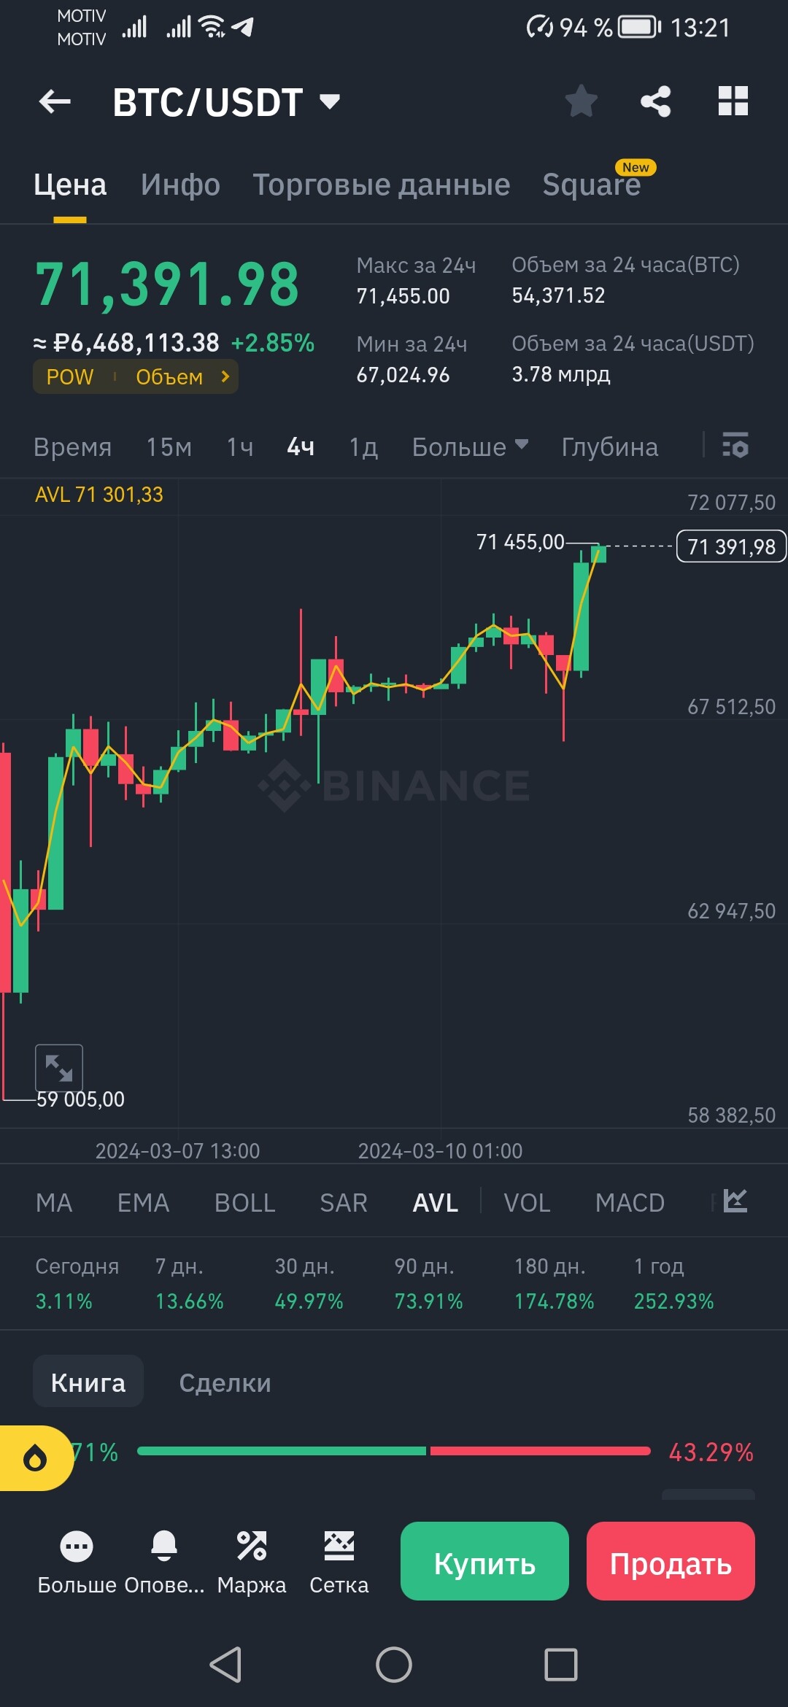788x1707 pixels.
Task: Toggle the AVL indicator
Action: pos(436,1203)
